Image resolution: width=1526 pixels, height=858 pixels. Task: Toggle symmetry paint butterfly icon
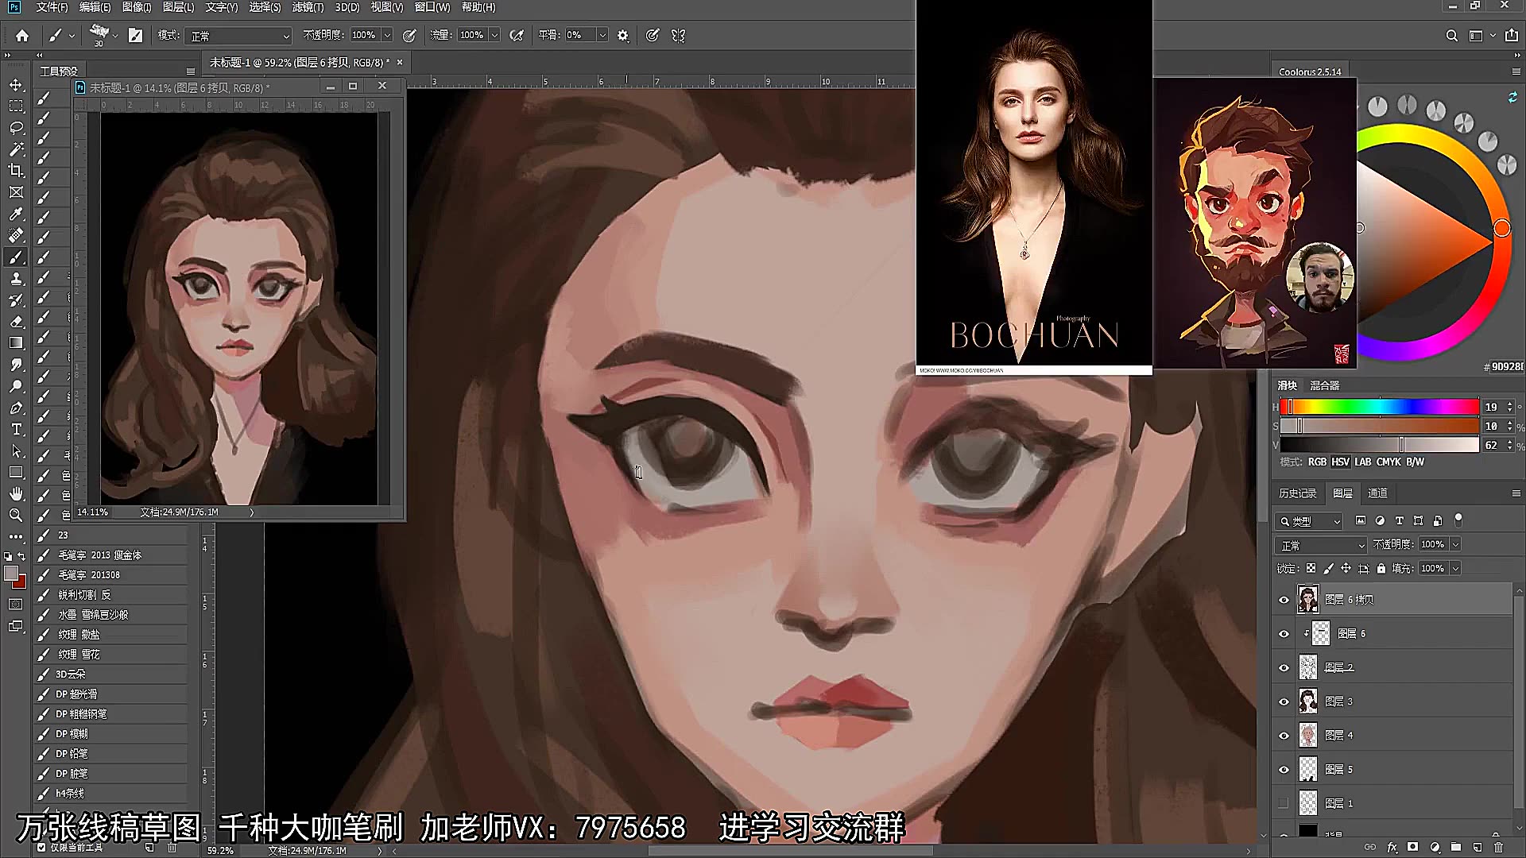[x=678, y=36]
